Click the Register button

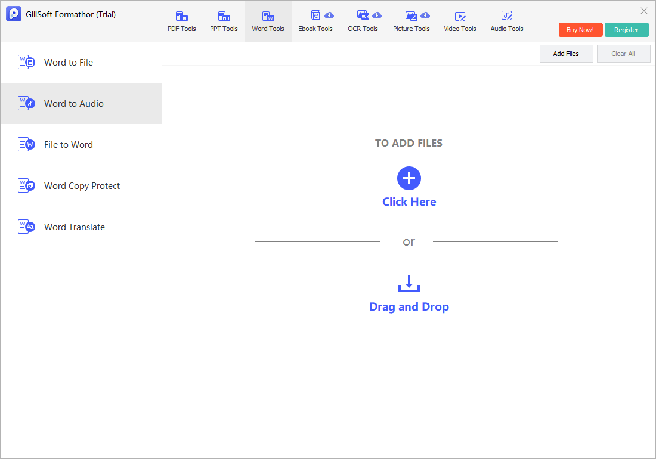pos(626,30)
